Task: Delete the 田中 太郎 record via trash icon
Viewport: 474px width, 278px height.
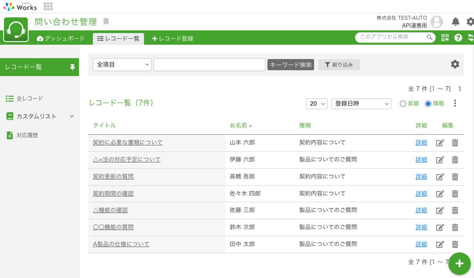Action: coord(455,244)
